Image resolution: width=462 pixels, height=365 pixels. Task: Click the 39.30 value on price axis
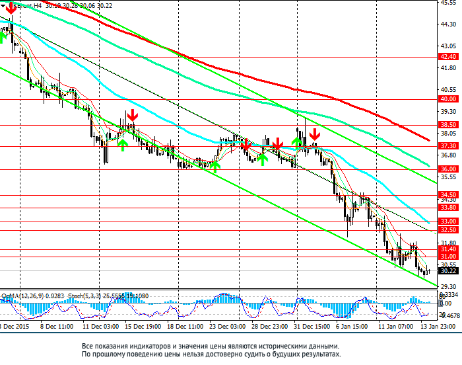pos(448,112)
